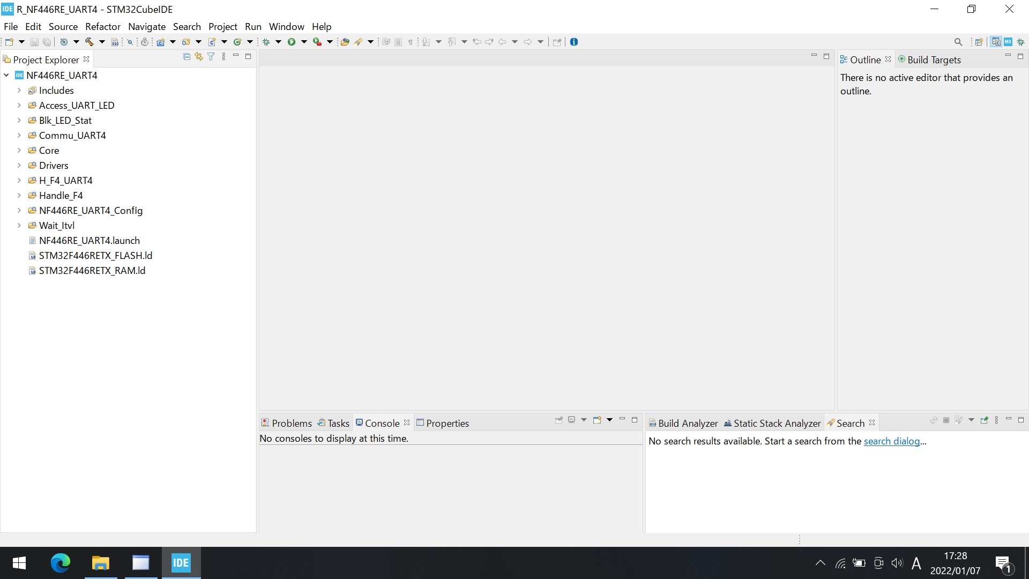Expand the Includes tree node
The height and width of the screenshot is (579, 1029).
[19, 91]
